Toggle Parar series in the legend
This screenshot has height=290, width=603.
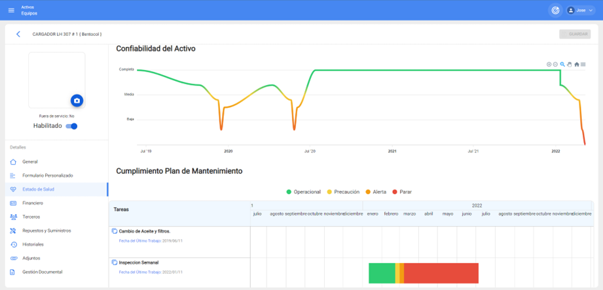[x=401, y=192]
